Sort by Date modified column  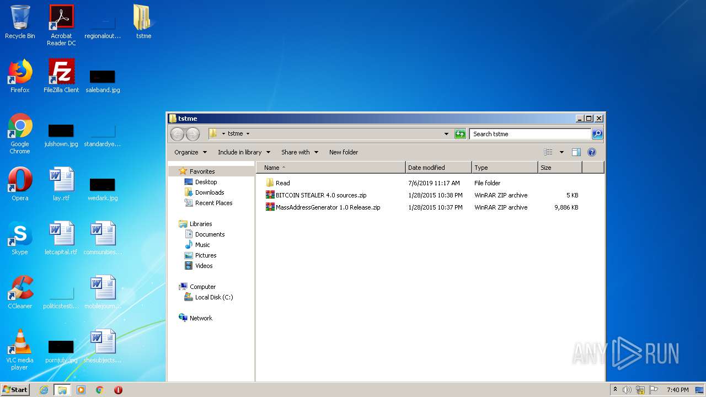(x=438, y=168)
